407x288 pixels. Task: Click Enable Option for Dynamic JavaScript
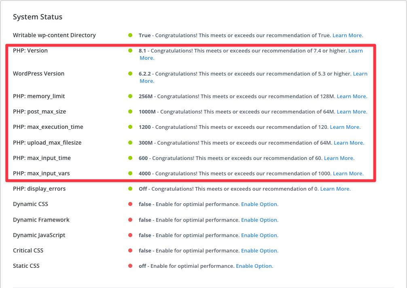pyautogui.click(x=260, y=235)
